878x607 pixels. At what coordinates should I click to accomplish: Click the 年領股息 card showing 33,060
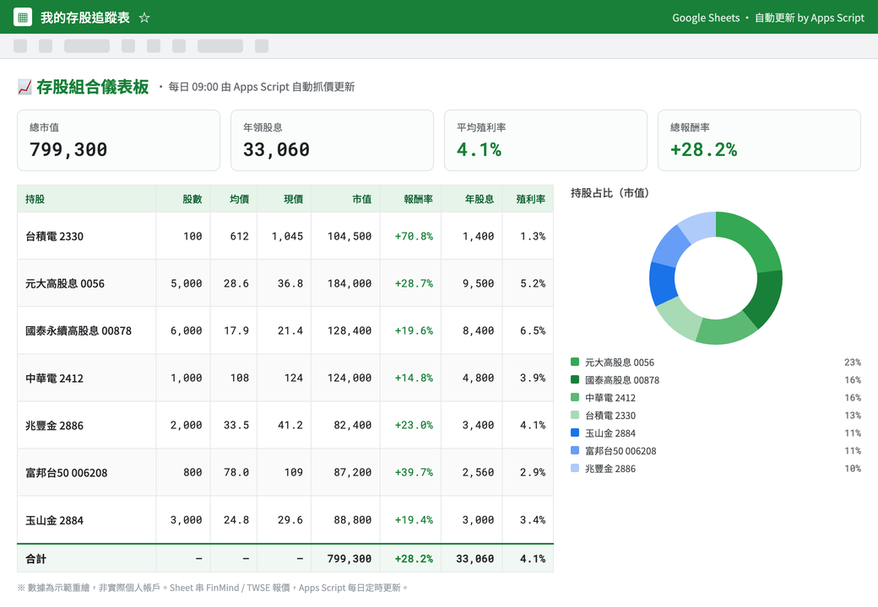pos(332,140)
